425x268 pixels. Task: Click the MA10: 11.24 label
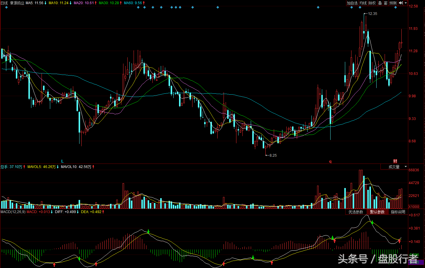[59, 3]
